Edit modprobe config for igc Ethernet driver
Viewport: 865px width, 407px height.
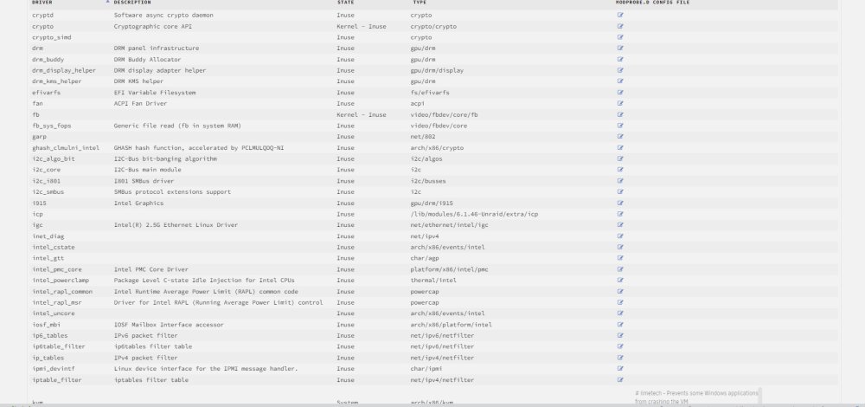pyautogui.click(x=620, y=225)
